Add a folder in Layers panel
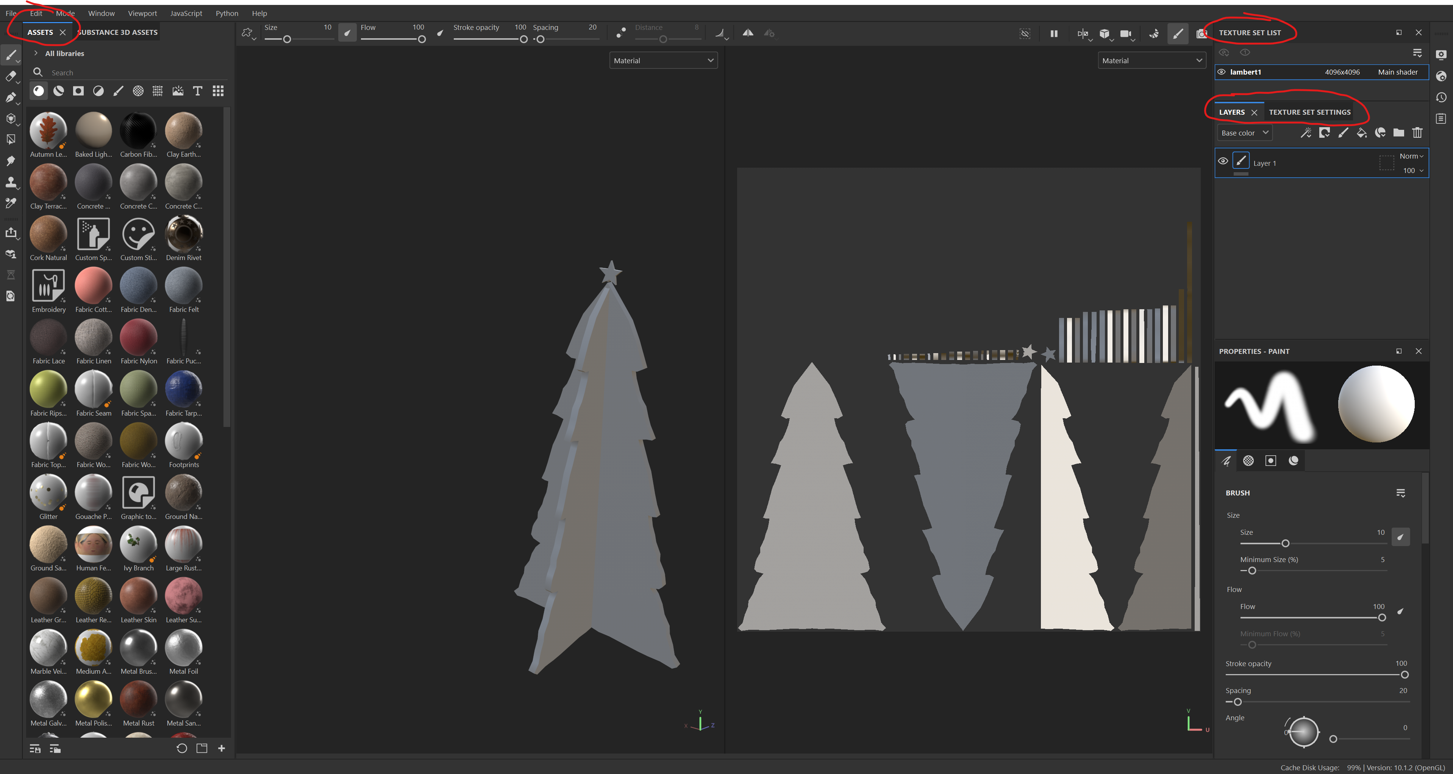This screenshot has height=774, width=1453. click(x=1398, y=133)
